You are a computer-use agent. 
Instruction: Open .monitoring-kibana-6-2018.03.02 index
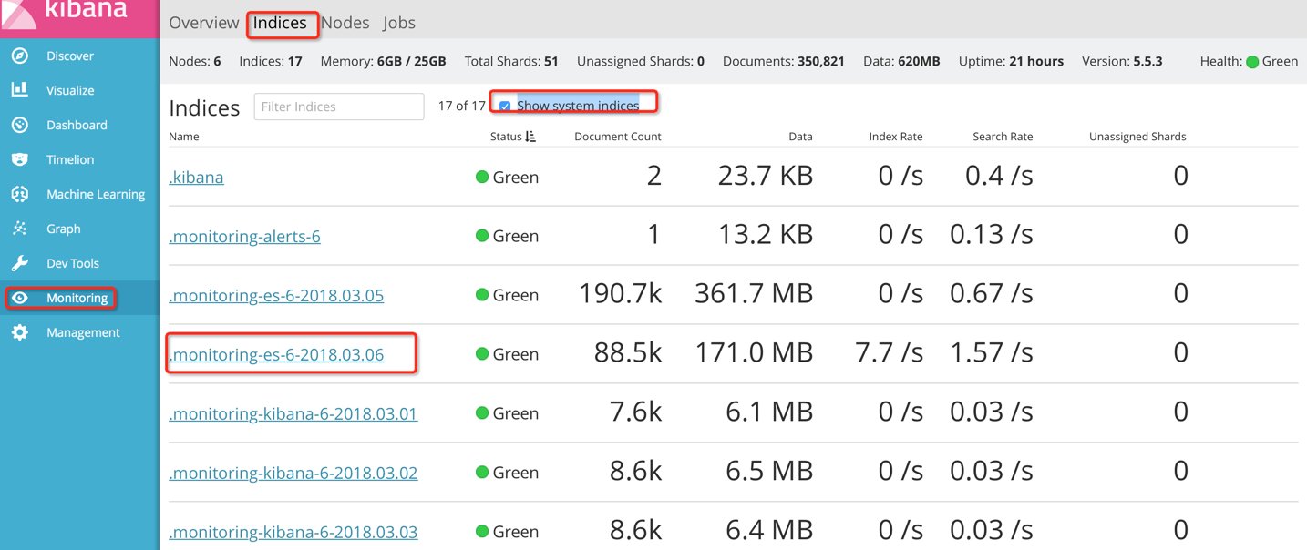pos(293,473)
